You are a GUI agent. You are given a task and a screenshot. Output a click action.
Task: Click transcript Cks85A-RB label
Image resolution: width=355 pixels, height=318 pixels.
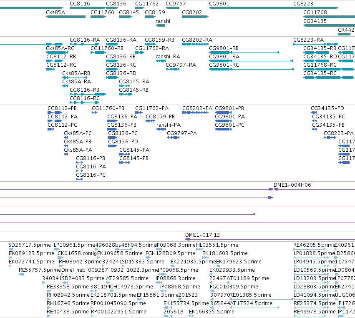tap(76, 73)
